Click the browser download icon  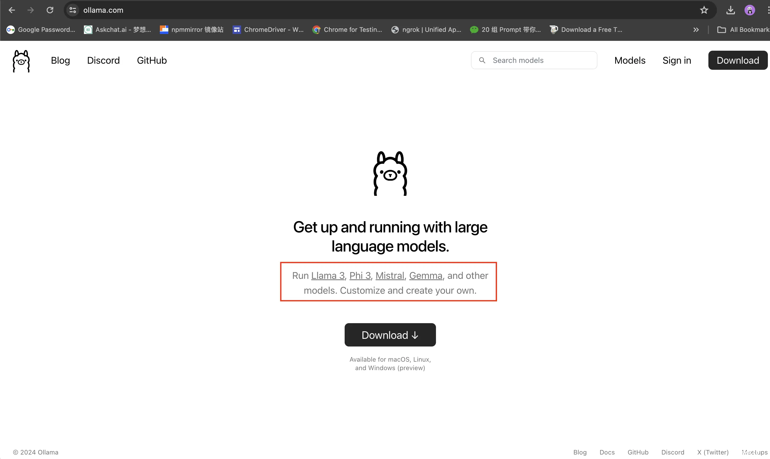pos(730,10)
